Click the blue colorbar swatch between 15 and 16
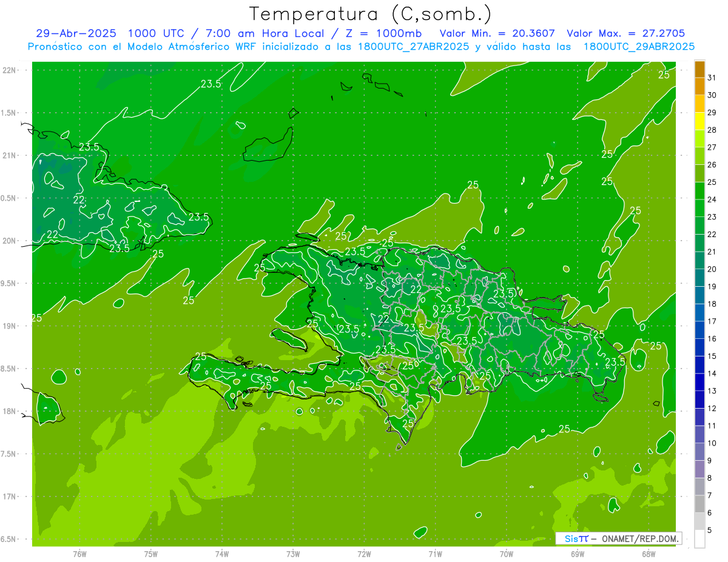This screenshot has height=562, width=728. [x=699, y=347]
